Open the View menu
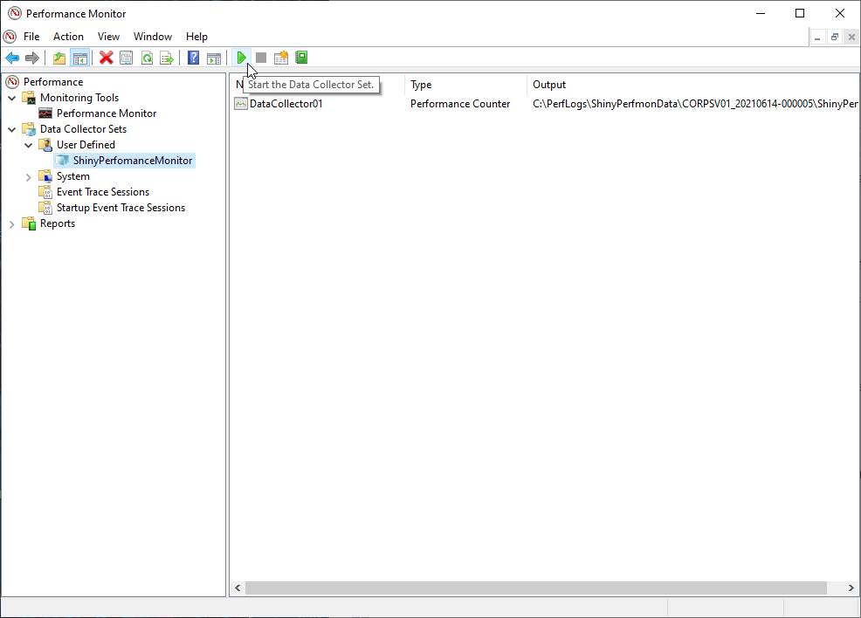 coord(108,37)
